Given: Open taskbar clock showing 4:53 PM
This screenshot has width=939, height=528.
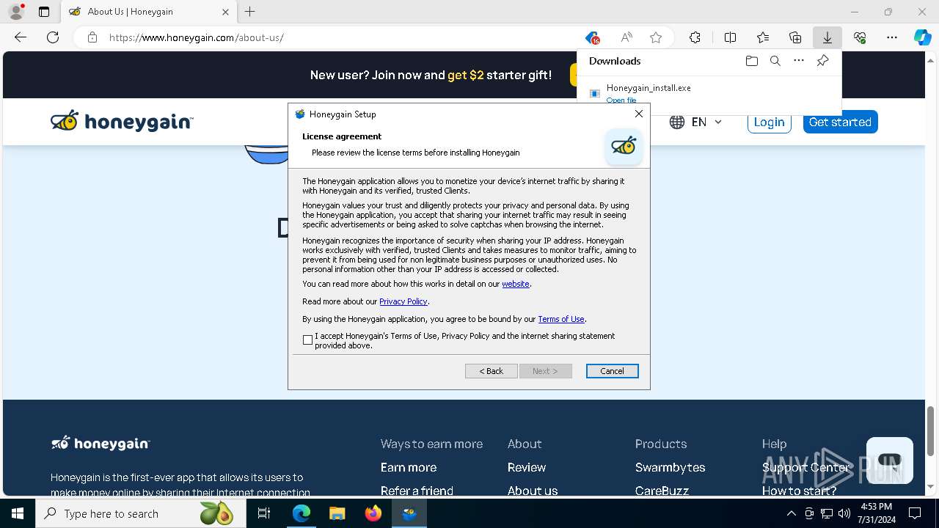Looking at the screenshot, I should [876, 513].
